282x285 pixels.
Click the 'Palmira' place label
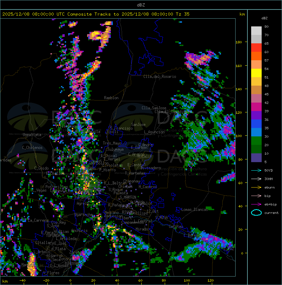coord(121,193)
